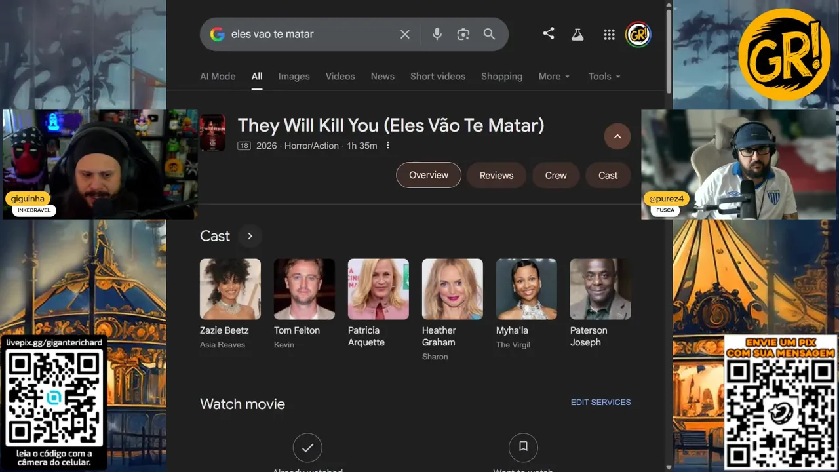Open Tom Felton cast photo

[x=304, y=289]
